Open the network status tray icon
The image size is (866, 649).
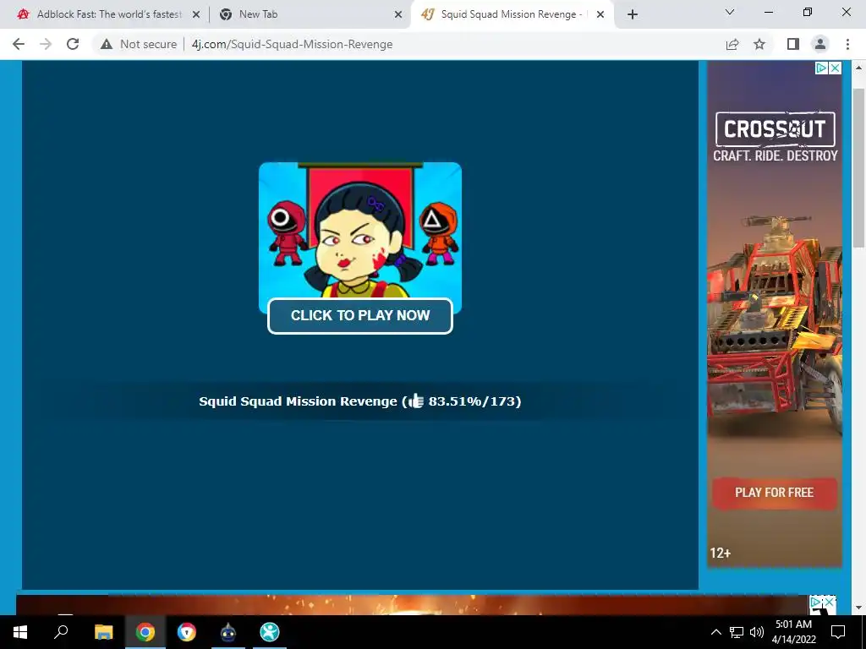click(737, 632)
